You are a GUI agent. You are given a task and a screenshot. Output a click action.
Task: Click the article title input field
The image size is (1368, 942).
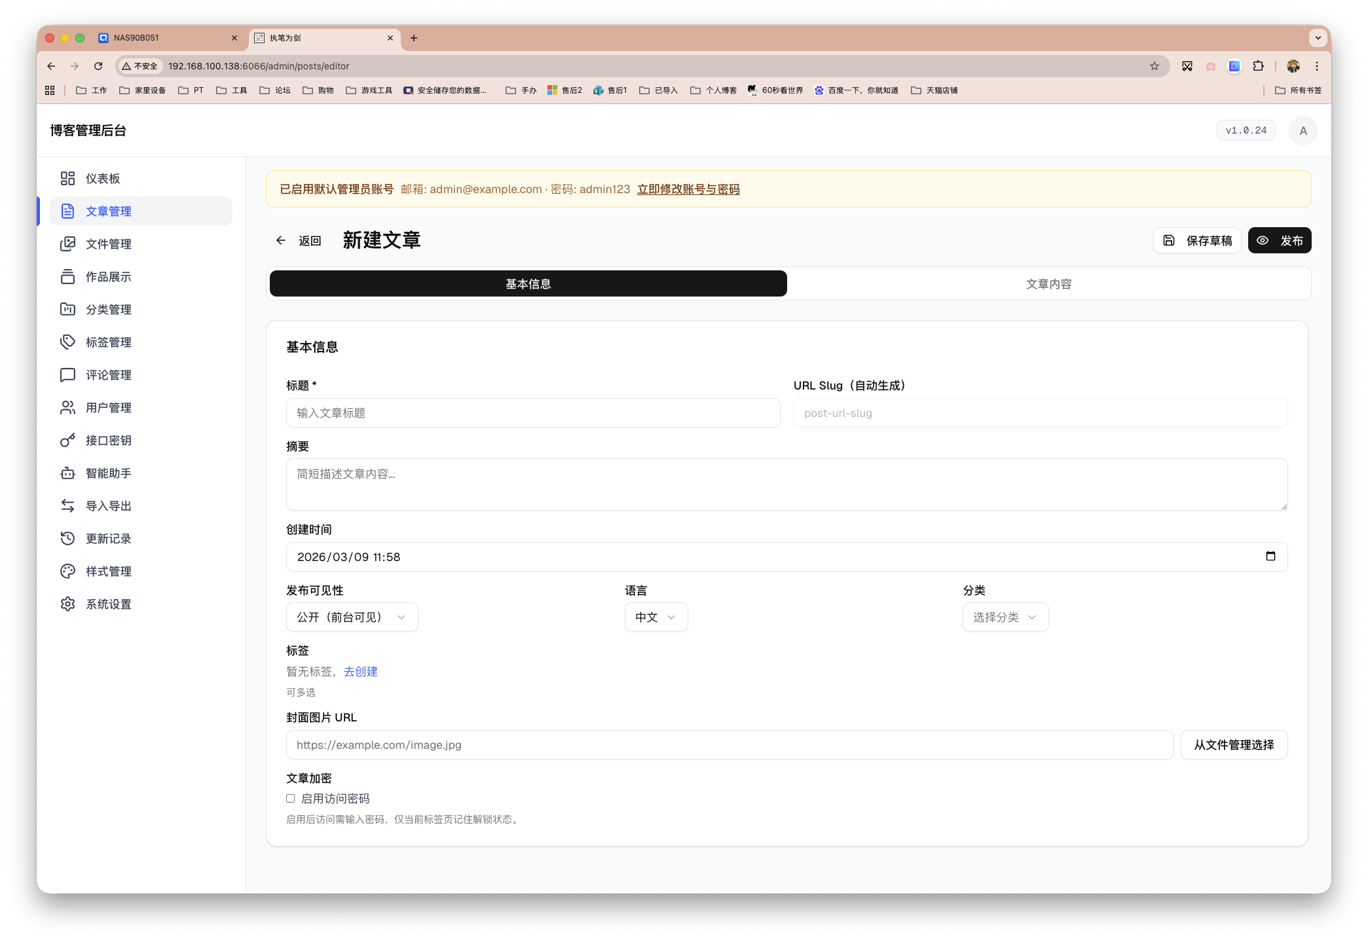click(x=533, y=413)
